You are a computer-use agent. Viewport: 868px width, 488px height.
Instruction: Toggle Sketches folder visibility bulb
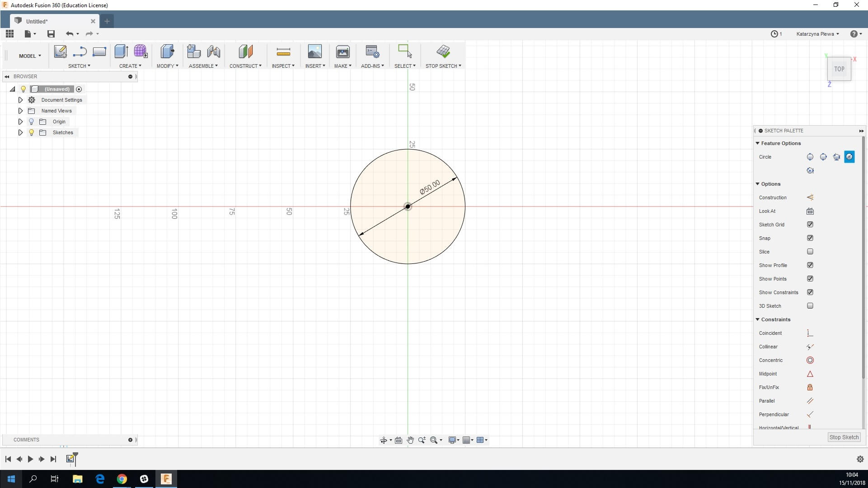tap(31, 132)
